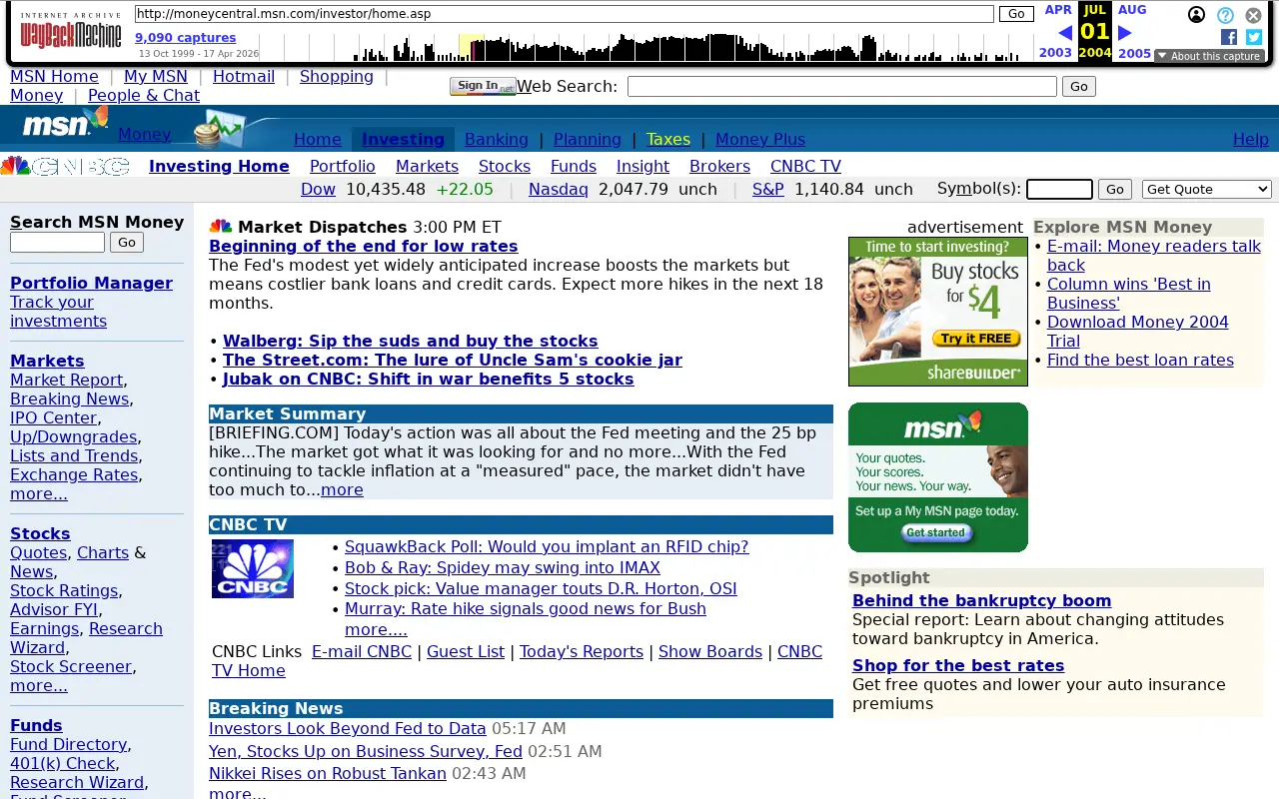This screenshot has width=1279, height=799.
Task: Click the Sign In .net button
Action: point(483,87)
